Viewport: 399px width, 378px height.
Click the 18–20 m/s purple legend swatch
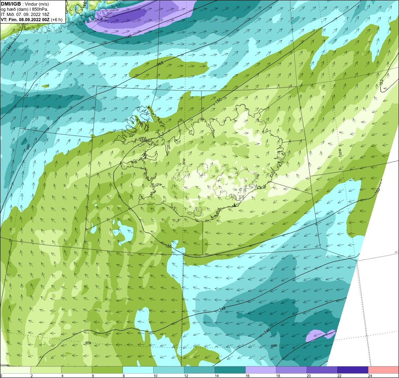click(x=291, y=370)
